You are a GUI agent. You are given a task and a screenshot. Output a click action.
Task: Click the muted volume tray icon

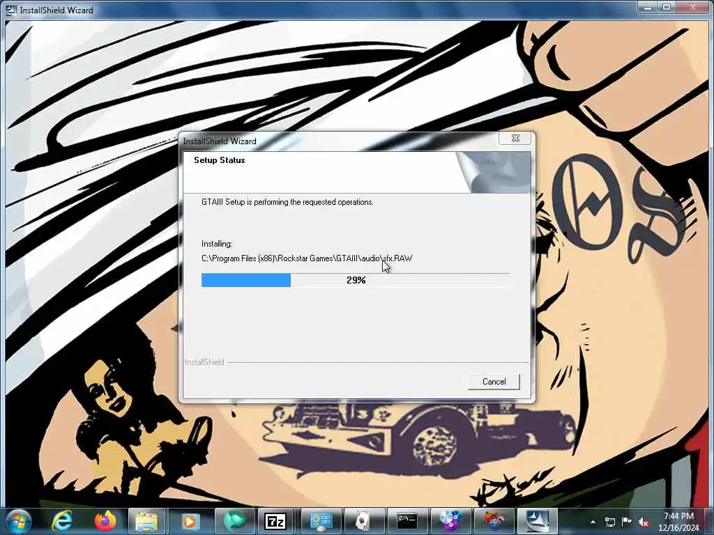pos(644,522)
